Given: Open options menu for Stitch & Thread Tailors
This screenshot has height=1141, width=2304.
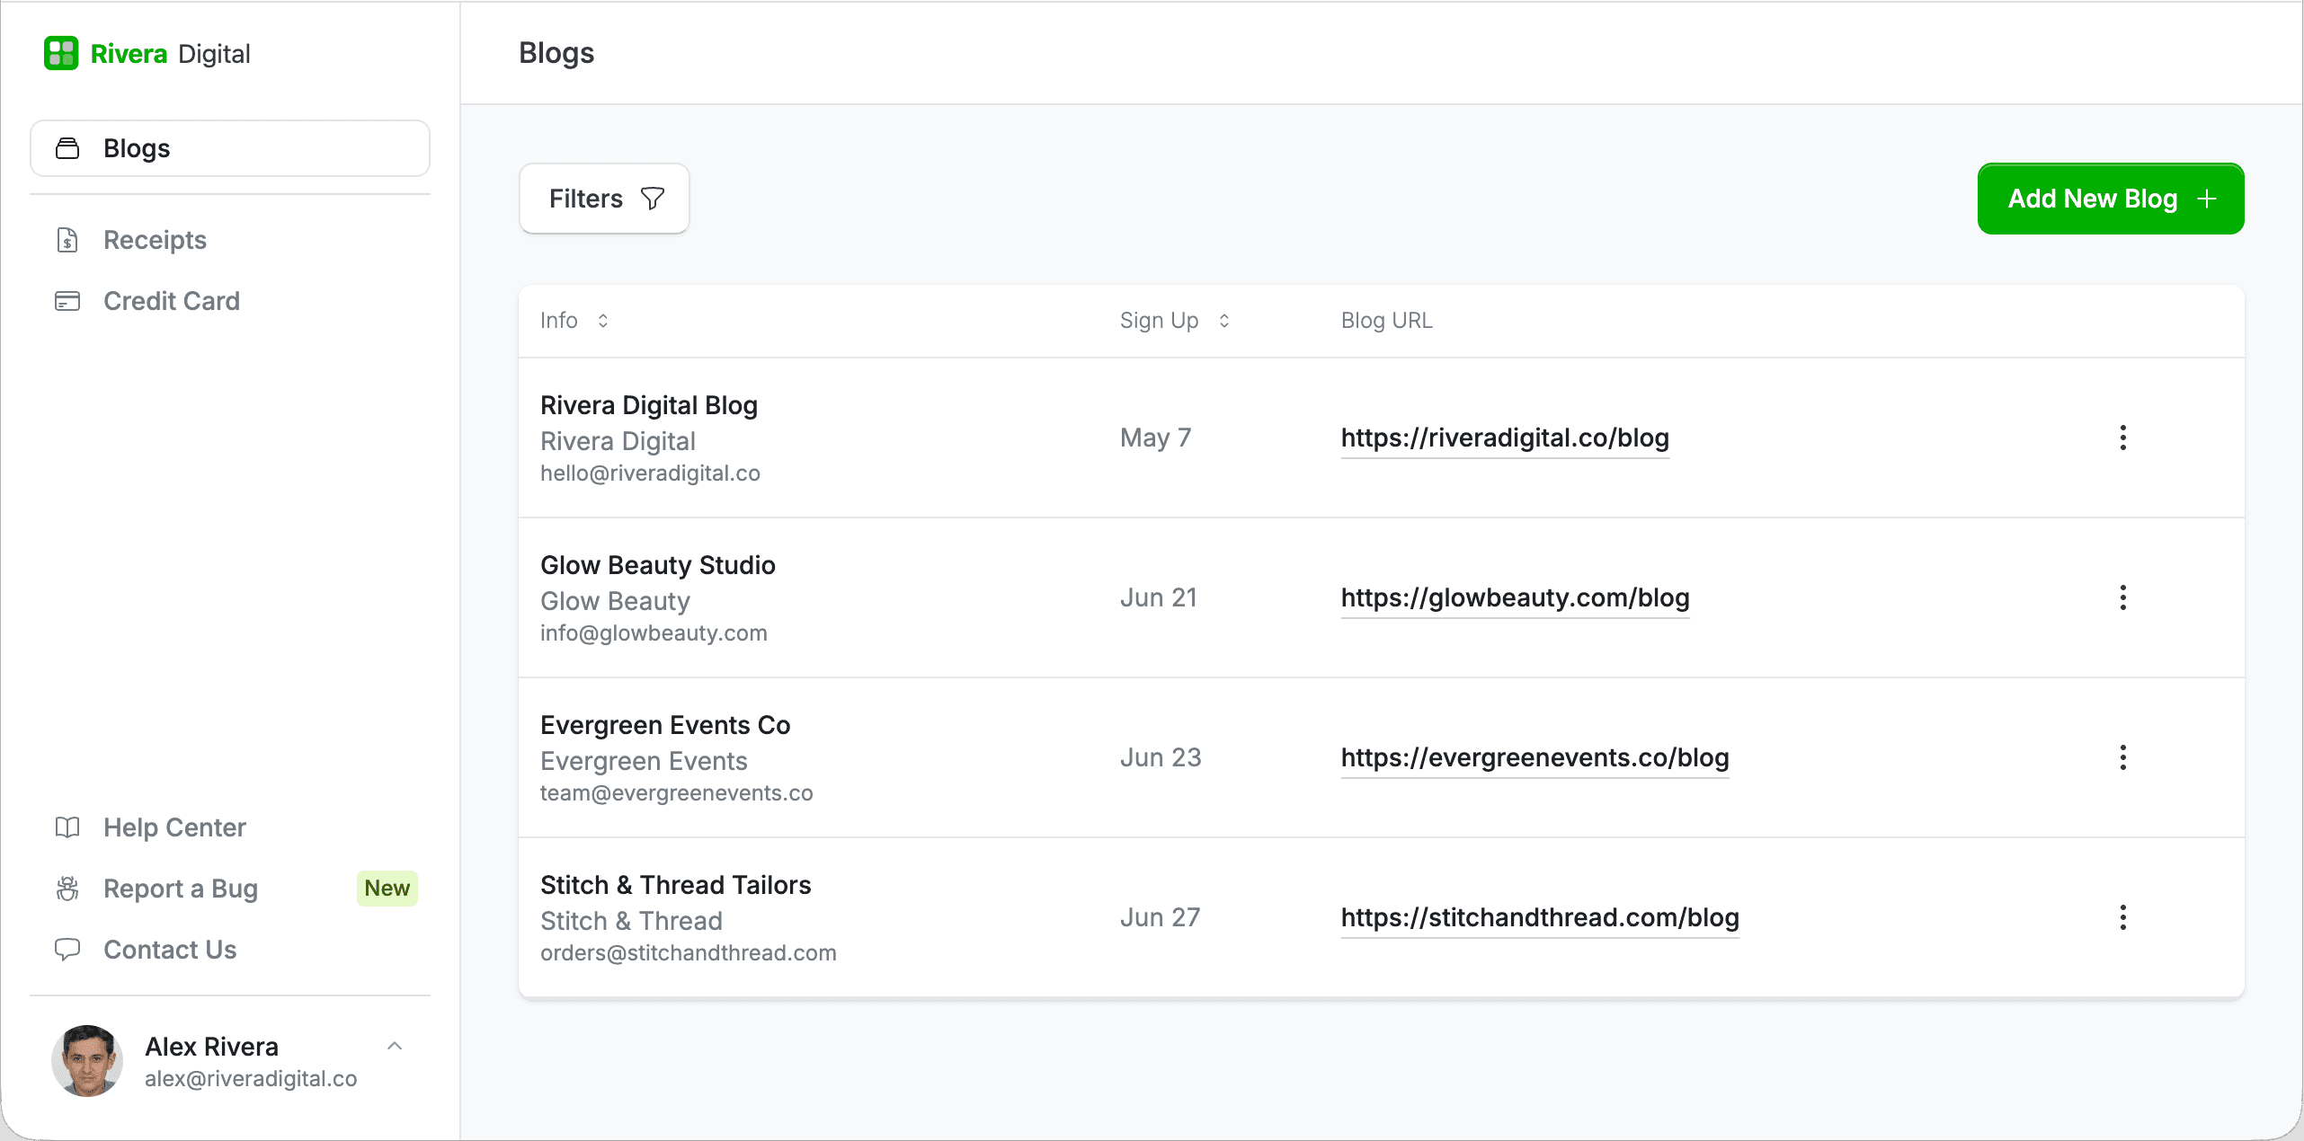Looking at the screenshot, I should [2122, 917].
